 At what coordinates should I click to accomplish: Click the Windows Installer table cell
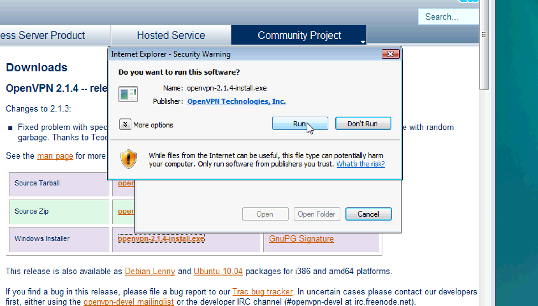[59, 239]
